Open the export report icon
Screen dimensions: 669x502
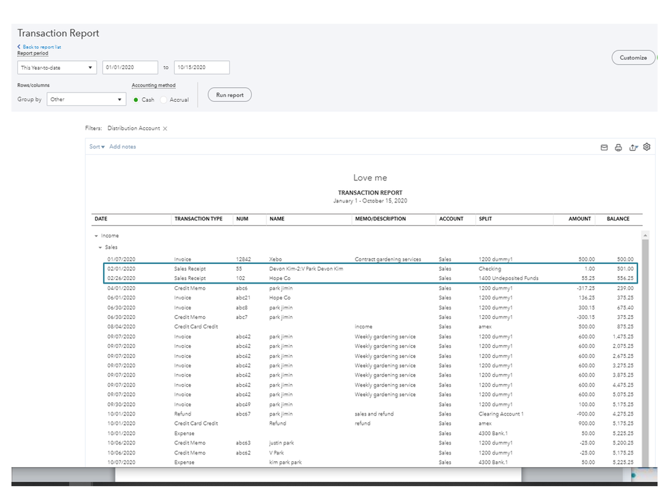[x=633, y=147]
